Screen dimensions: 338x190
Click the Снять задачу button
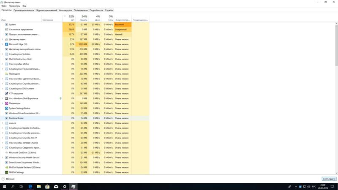click(x=329, y=179)
